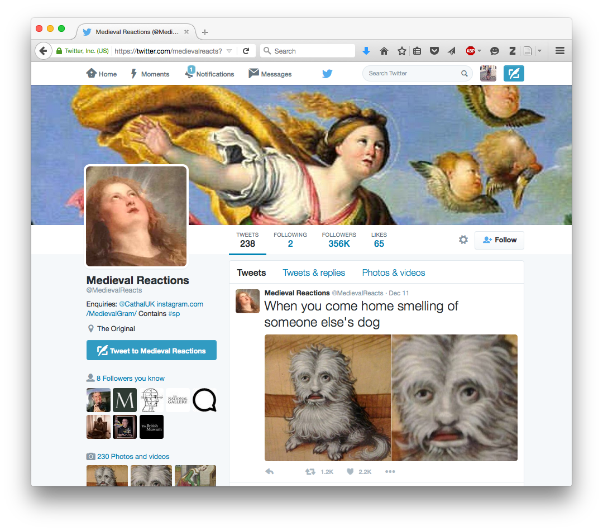This screenshot has height=531, width=603.
Task: Switch to Tweets & replies tab
Action: coord(314,272)
